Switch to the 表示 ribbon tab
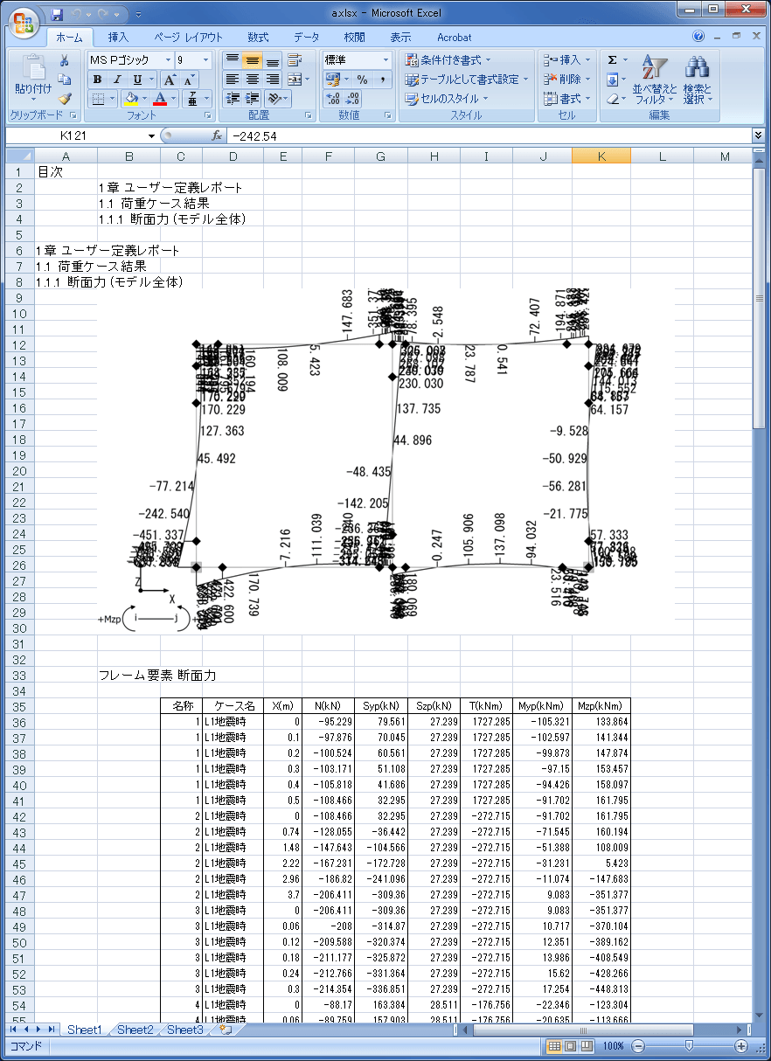 [400, 38]
